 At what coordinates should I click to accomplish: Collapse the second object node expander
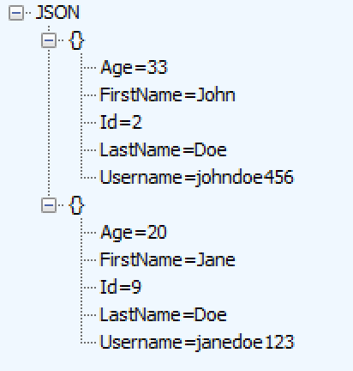pos(49,205)
